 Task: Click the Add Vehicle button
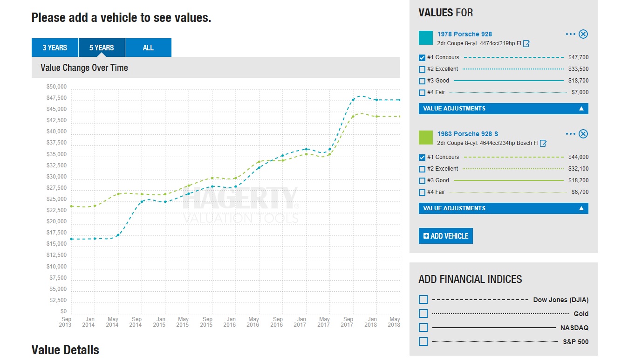coord(446,236)
